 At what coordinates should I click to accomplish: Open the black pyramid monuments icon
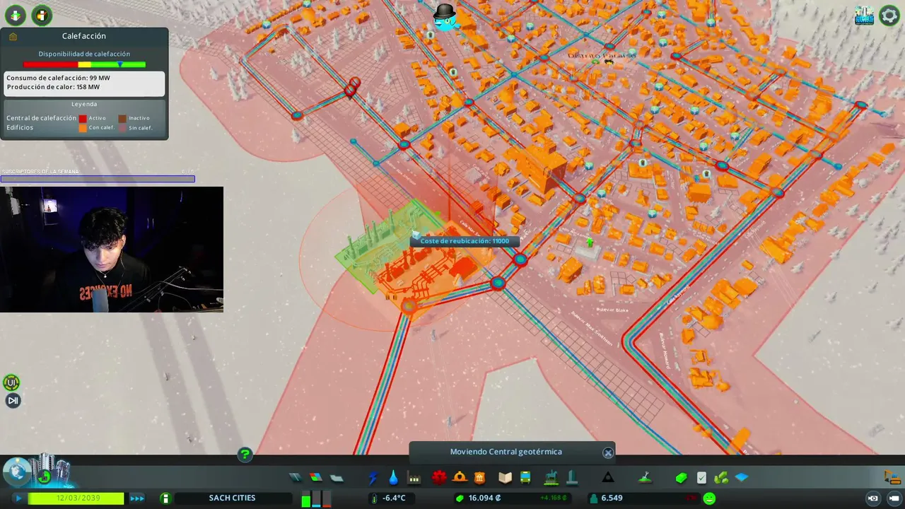tap(608, 478)
